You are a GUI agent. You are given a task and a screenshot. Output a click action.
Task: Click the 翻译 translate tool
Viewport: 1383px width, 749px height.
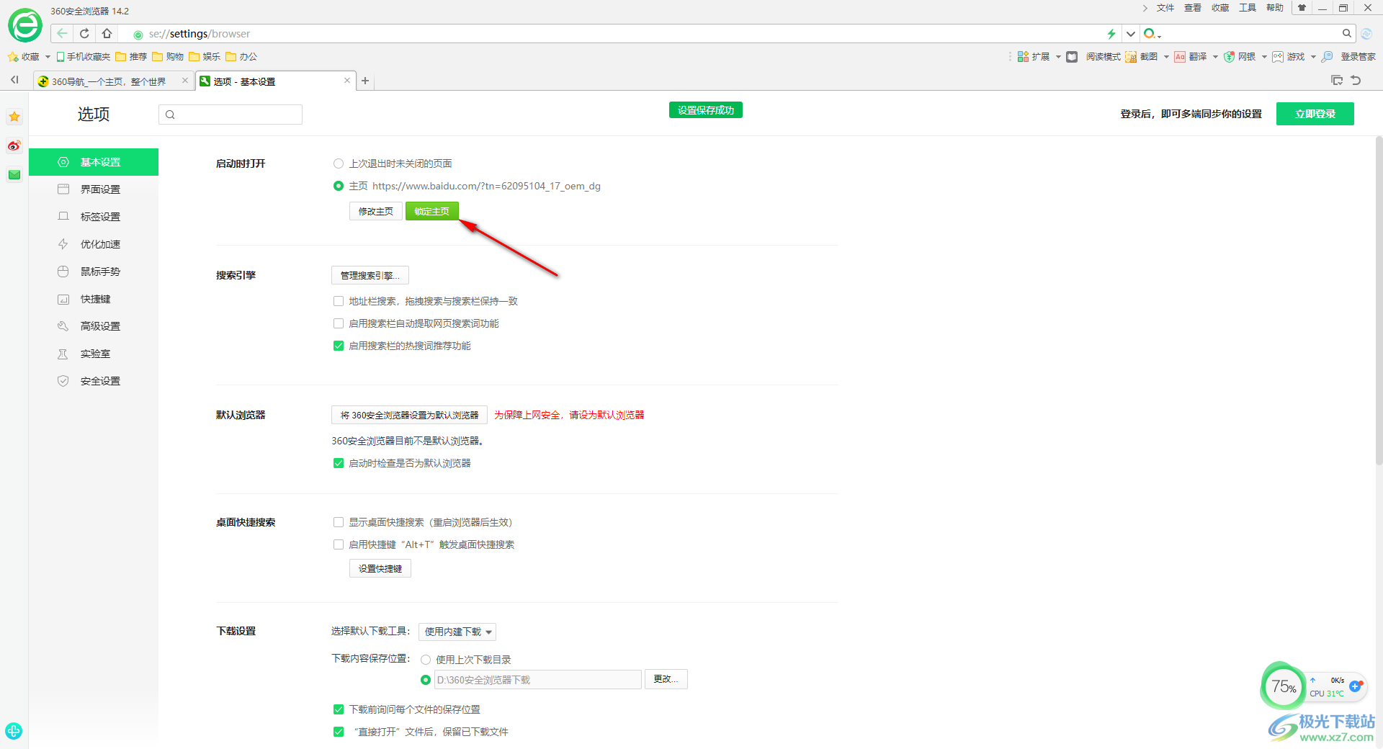(x=1190, y=56)
